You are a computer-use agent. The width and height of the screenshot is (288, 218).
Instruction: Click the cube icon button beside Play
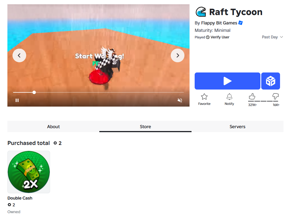click(271, 81)
